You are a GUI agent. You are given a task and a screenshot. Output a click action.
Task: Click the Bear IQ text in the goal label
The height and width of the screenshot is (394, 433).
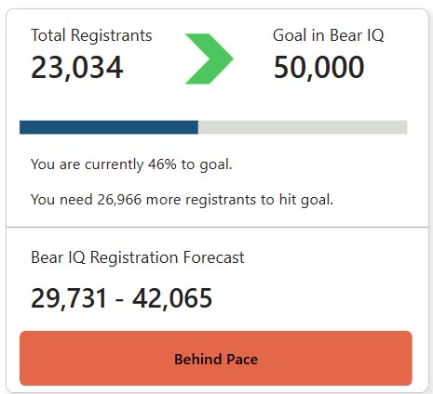357,35
